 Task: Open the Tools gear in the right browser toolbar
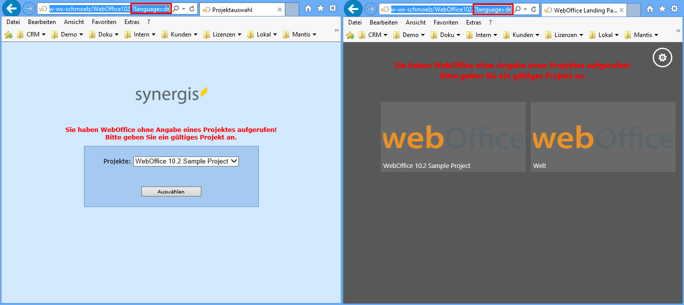[x=674, y=8]
